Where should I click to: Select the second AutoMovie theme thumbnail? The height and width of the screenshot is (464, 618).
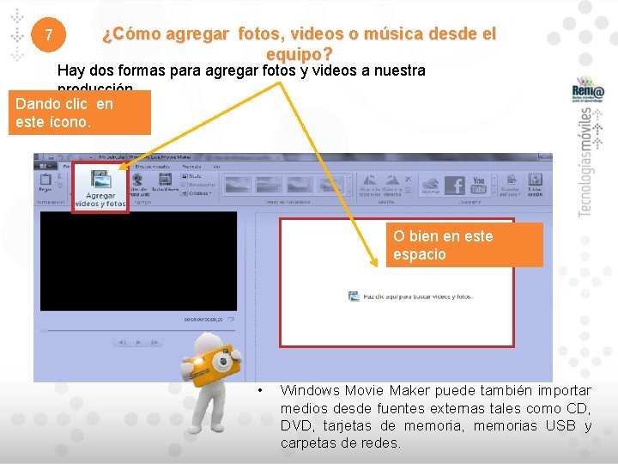click(269, 184)
